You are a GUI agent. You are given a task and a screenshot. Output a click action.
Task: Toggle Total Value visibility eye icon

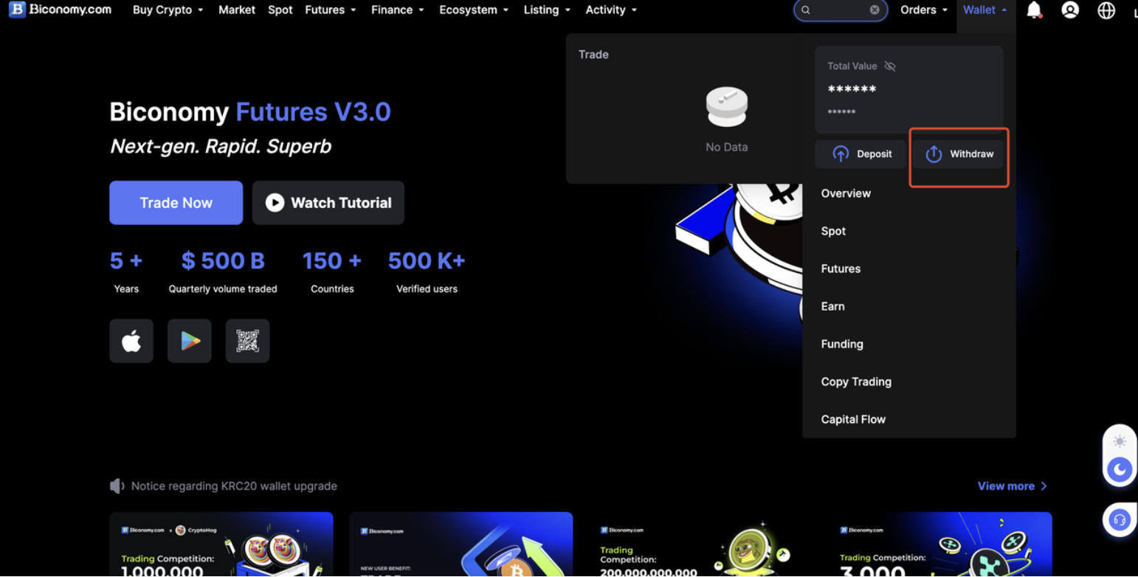click(890, 66)
